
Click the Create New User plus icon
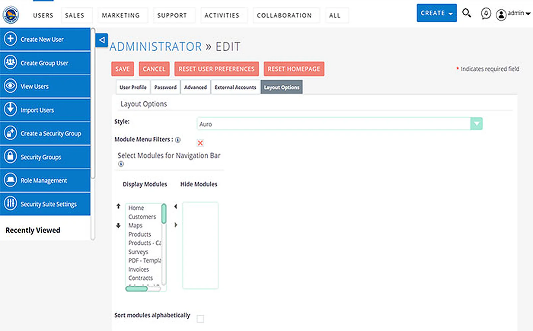[x=10, y=39]
